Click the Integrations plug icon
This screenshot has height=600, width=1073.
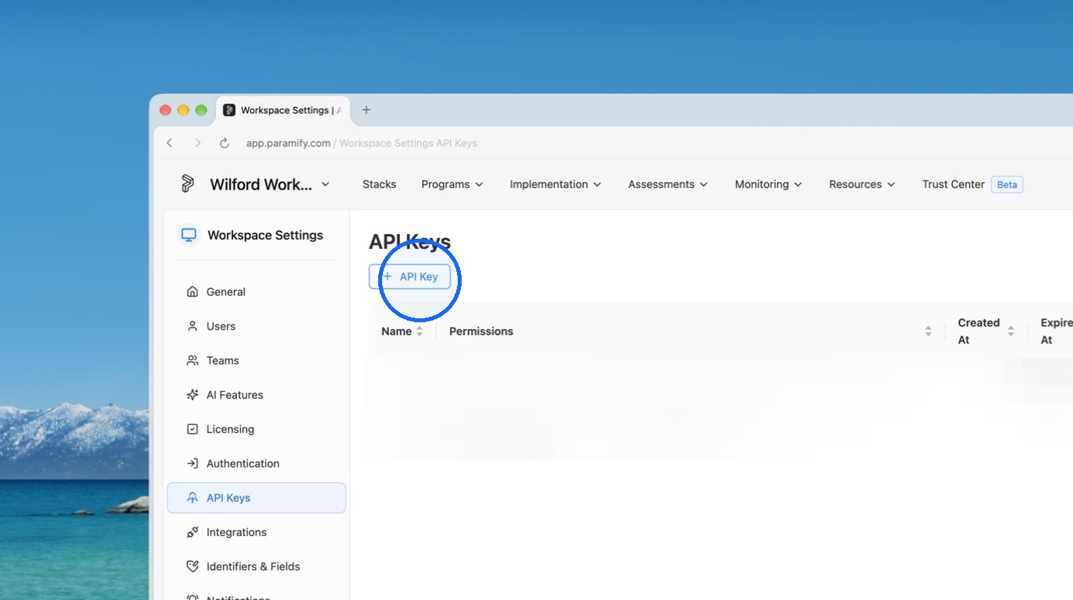coord(193,532)
